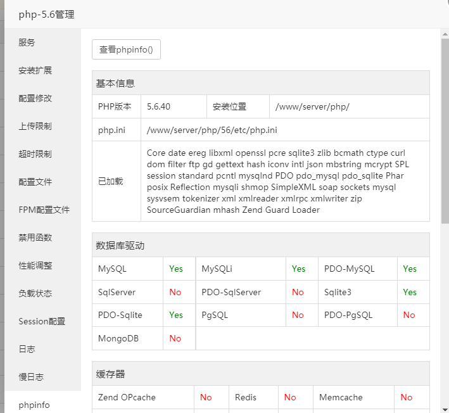Click the 已加载 extensions list text
The width and height of the screenshot is (449, 413).
coord(276,181)
